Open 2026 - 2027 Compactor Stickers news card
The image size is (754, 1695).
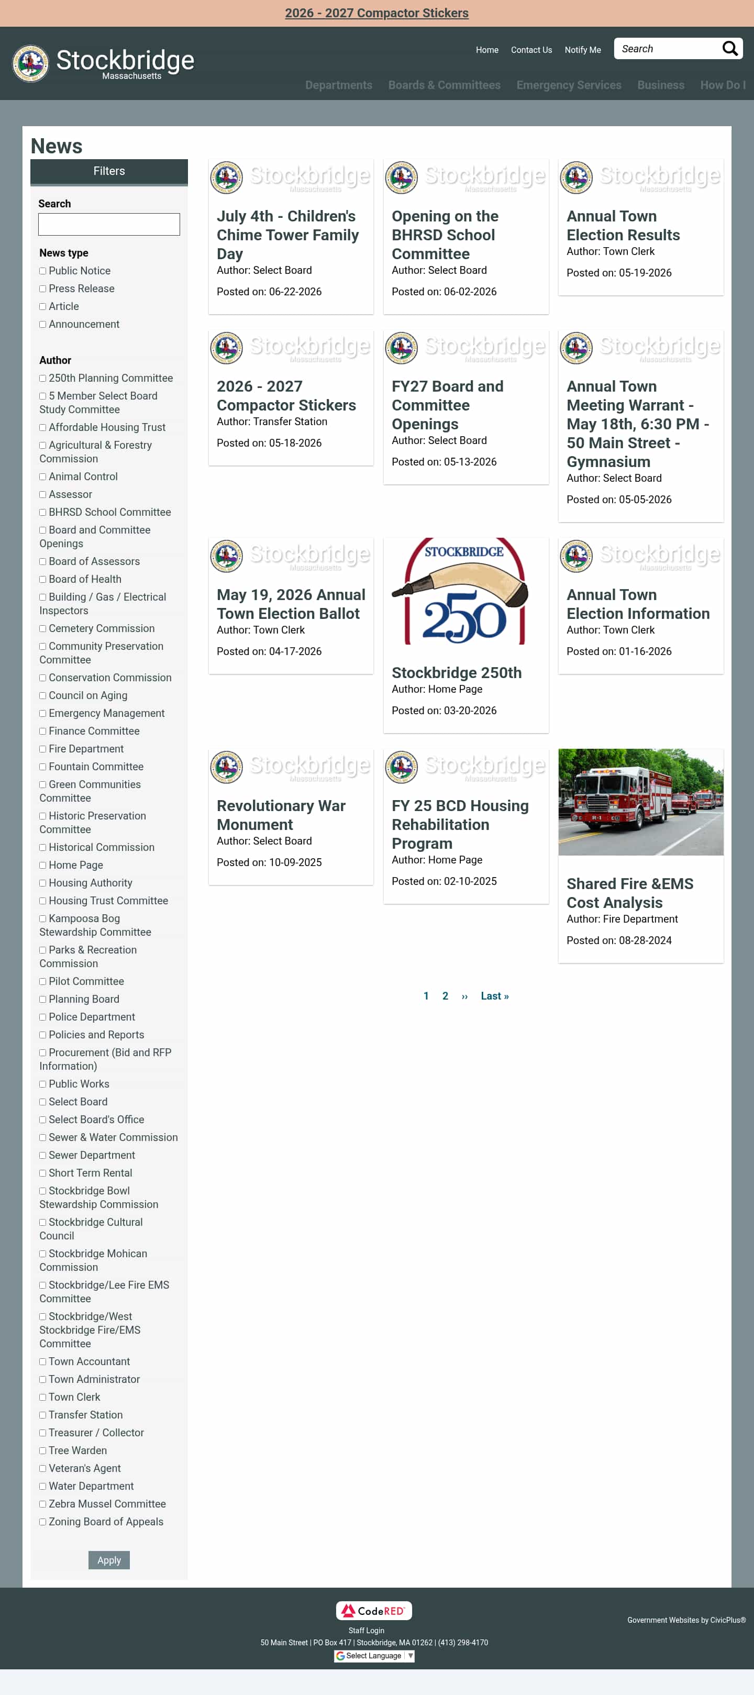tap(286, 395)
